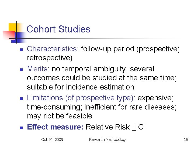Click the word Characteristics in the first bullet
The width and height of the screenshot is (194, 146).
[x=52, y=49]
